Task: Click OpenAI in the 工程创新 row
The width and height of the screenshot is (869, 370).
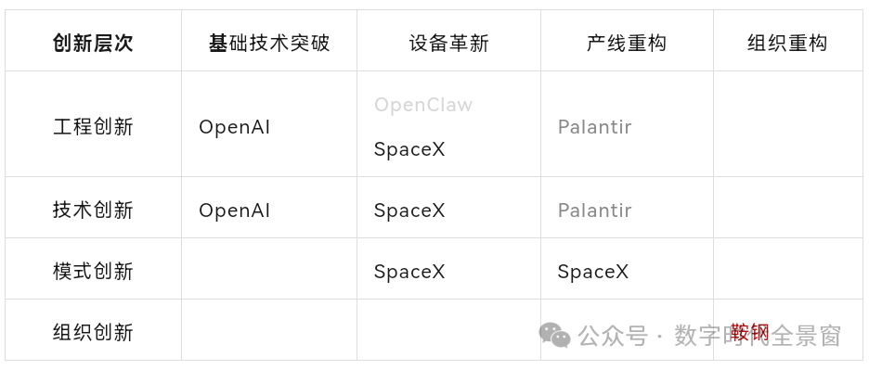Action: [235, 127]
